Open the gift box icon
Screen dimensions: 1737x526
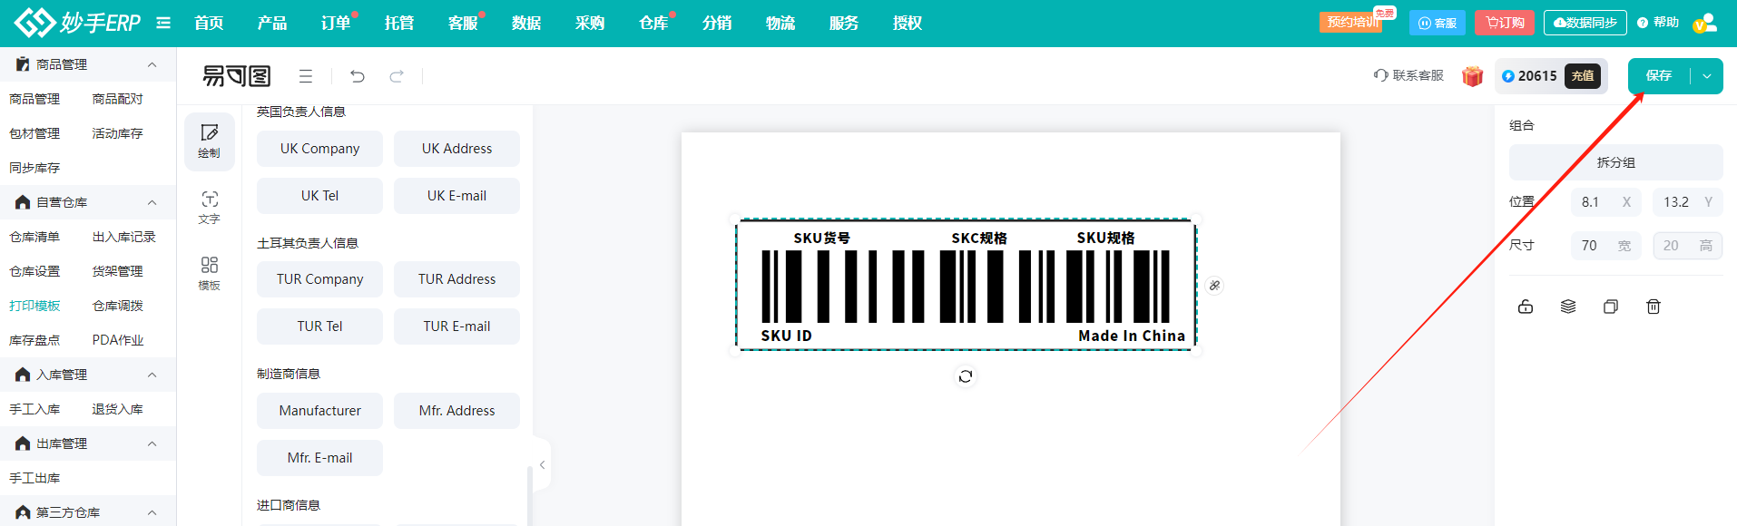tap(1472, 76)
